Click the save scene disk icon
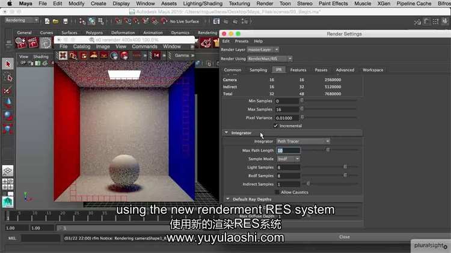 66,21
